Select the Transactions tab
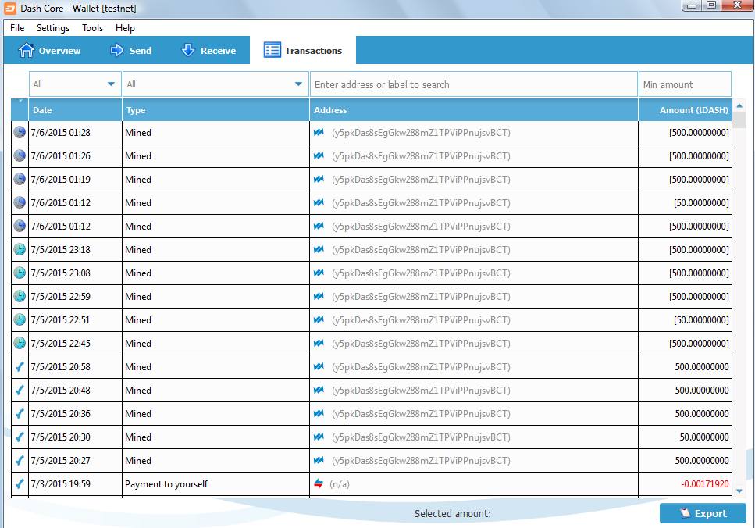 coord(303,50)
